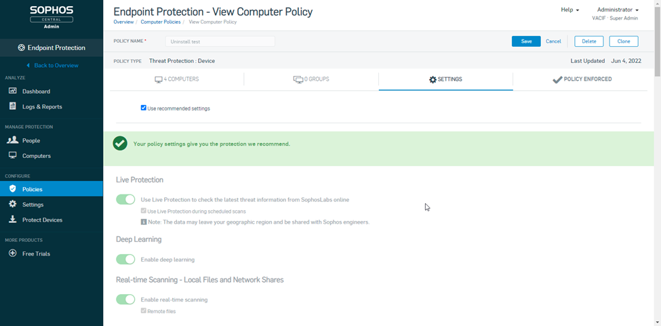Open People in the sidebar
This screenshot has width=661, height=326.
coord(52,140)
